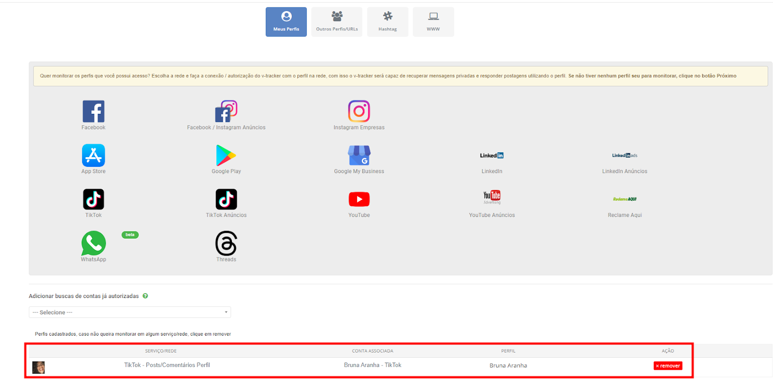Click 'TikTok Anúncios' label text

point(226,215)
